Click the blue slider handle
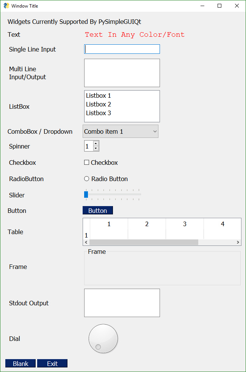The height and width of the screenshot is (372, 246). click(86, 194)
